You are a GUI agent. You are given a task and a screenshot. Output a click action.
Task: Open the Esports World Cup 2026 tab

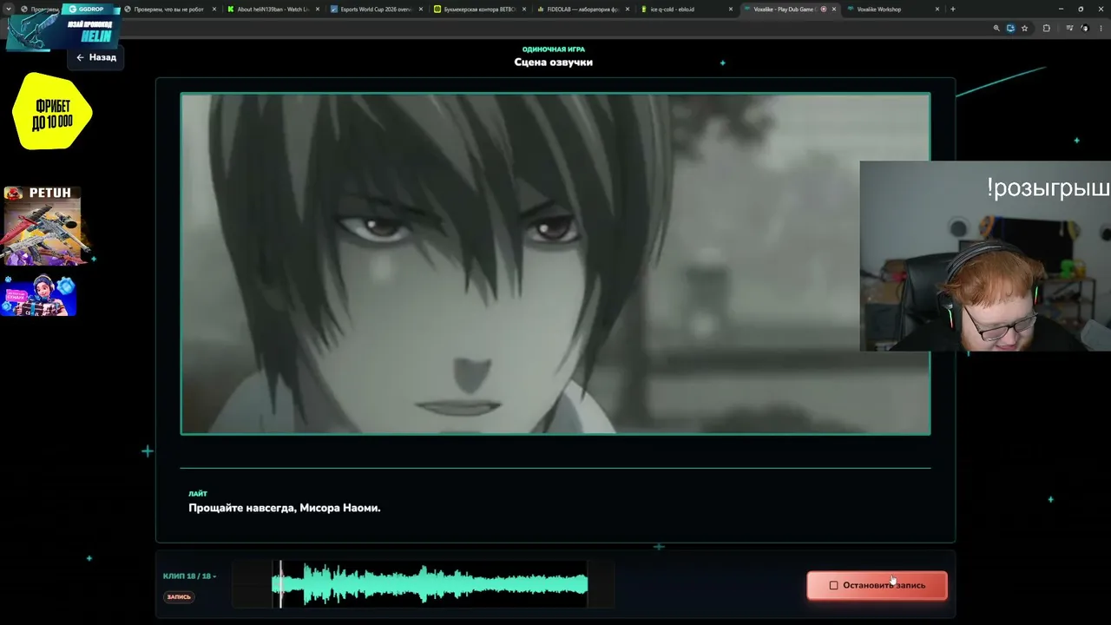[376, 10]
